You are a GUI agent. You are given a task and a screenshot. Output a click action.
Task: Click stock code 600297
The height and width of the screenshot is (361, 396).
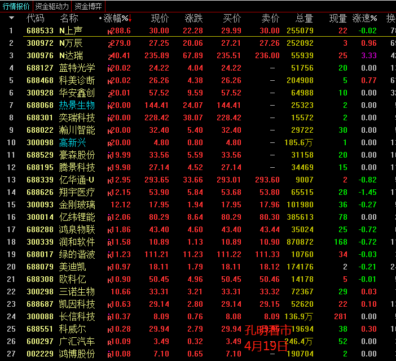(x=40, y=341)
